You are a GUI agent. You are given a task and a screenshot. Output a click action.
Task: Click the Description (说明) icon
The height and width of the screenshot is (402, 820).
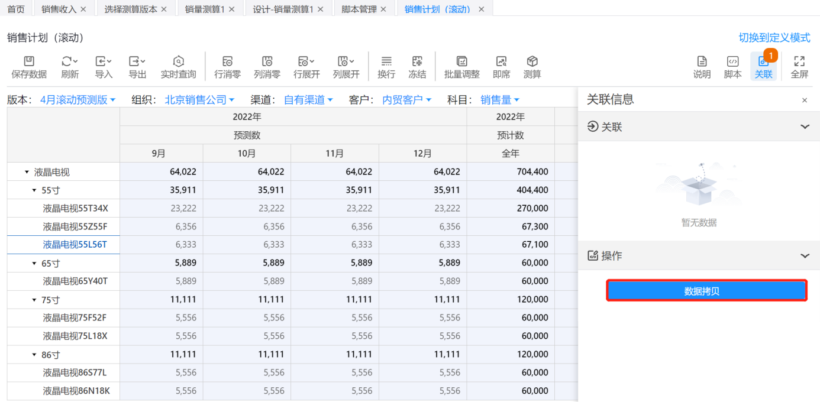point(702,61)
